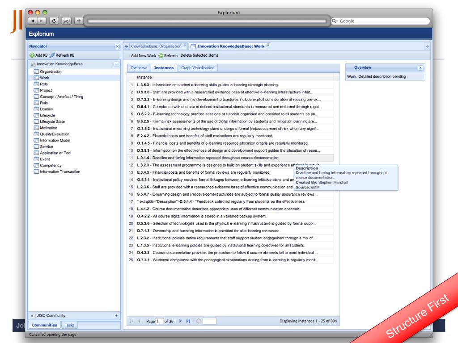This screenshot has width=458, height=343.
Task: Go to the next page of instances
Action: click(x=180, y=321)
